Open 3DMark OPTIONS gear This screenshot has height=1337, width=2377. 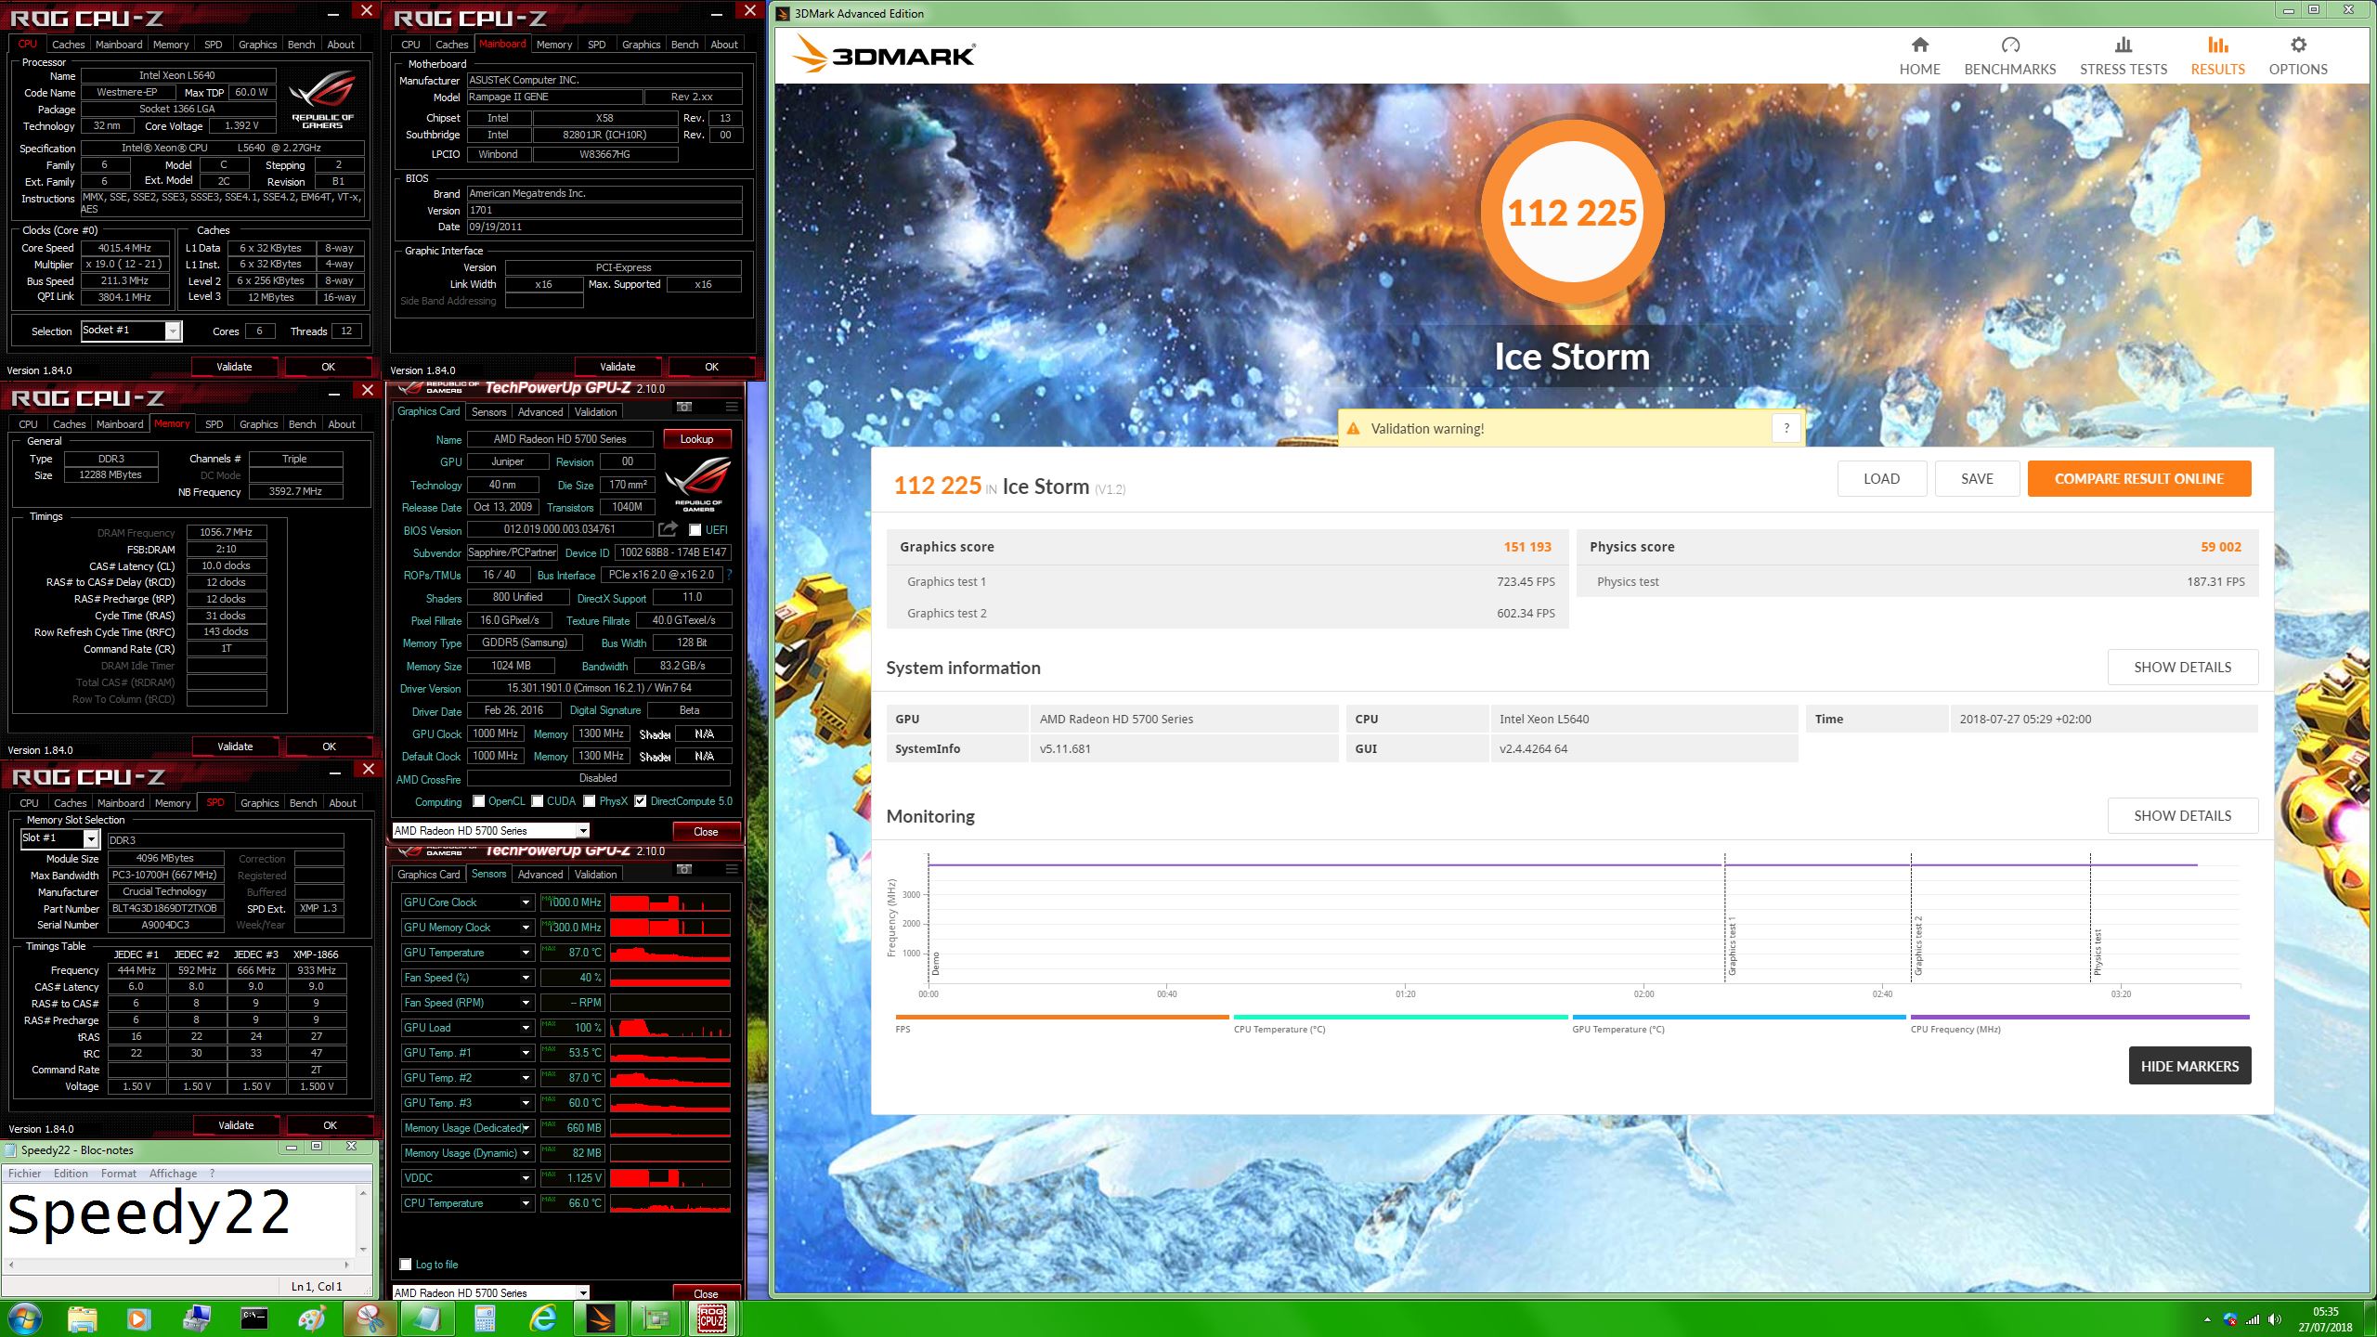click(x=2298, y=56)
